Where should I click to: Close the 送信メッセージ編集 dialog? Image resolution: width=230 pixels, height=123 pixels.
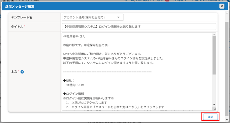coord(222,6)
